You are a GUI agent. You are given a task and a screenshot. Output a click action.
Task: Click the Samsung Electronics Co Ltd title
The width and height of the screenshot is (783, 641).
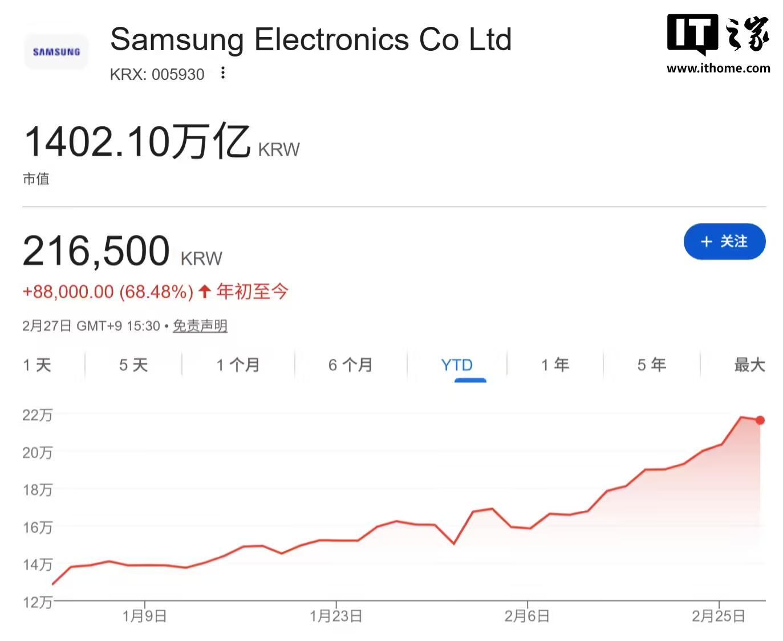click(311, 39)
